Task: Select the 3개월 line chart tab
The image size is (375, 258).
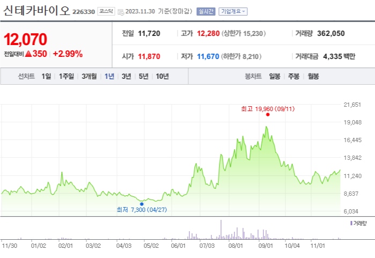Action: pos(89,76)
